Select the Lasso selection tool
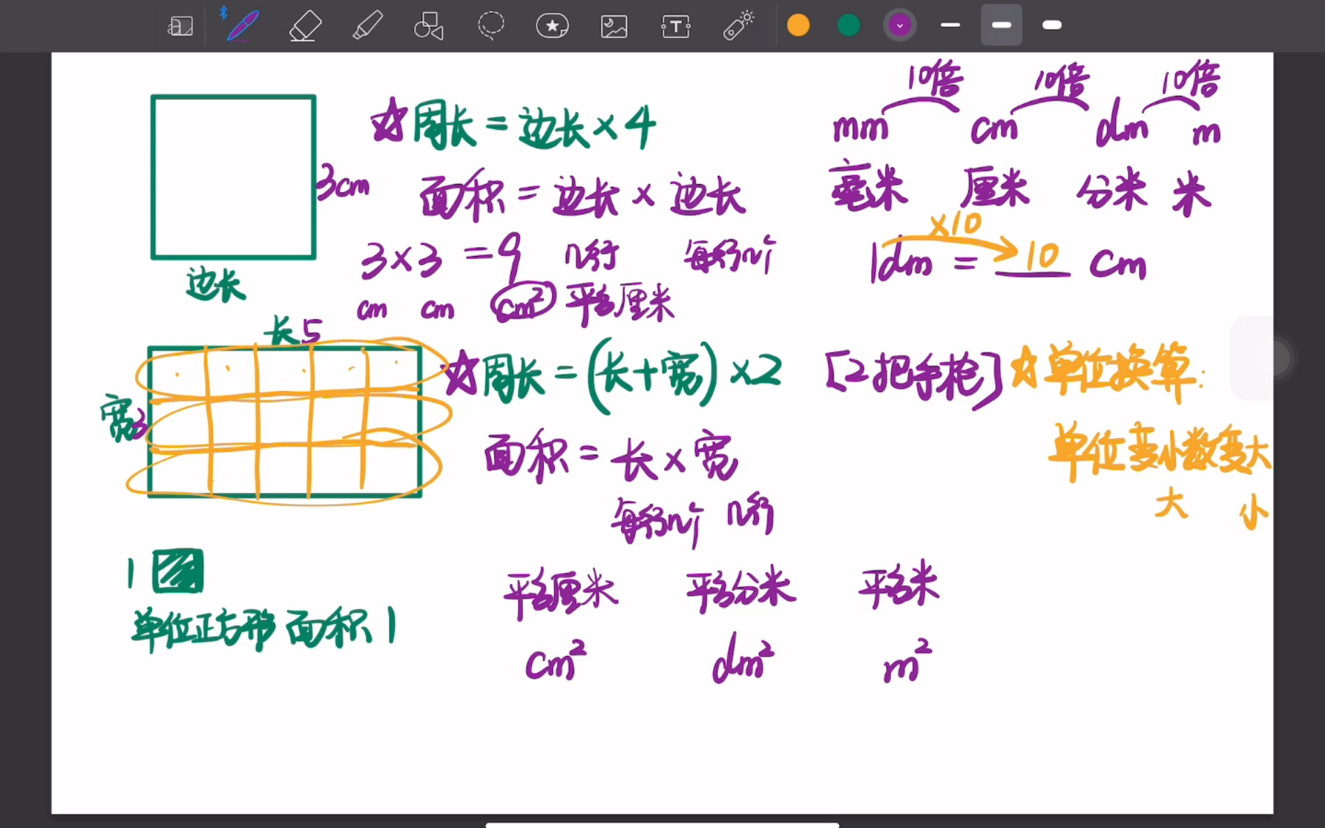This screenshot has width=1325, height=828. [x=491, y=26]
